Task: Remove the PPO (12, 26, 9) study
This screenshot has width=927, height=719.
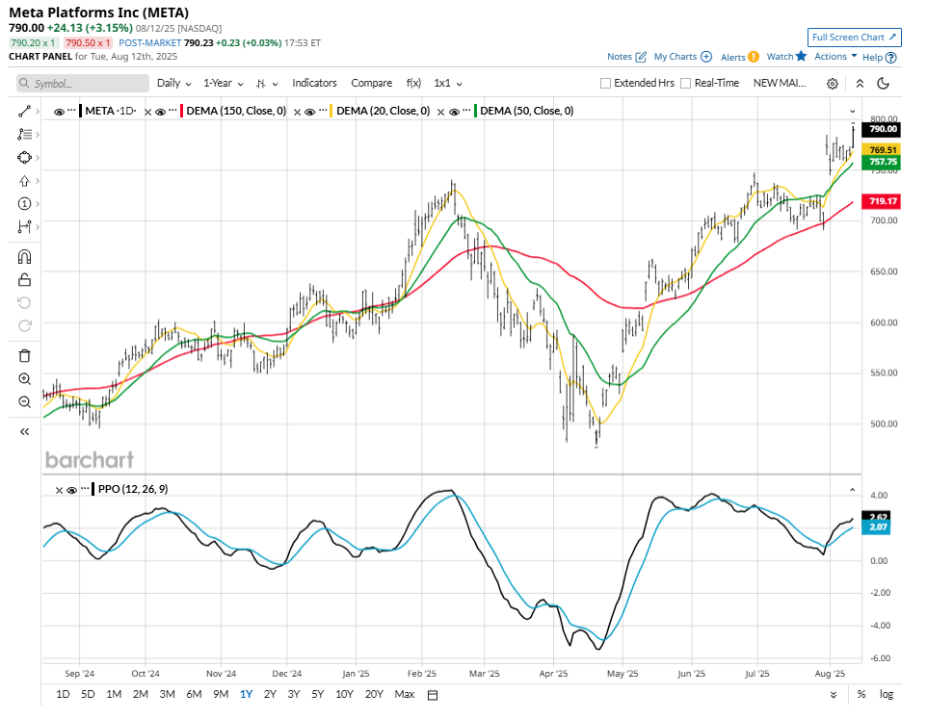Action: coord(59,490)
